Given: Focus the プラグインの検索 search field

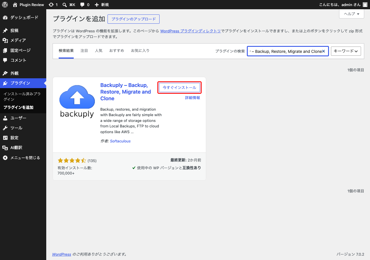Looking at the screenshot, I should 288,51.
